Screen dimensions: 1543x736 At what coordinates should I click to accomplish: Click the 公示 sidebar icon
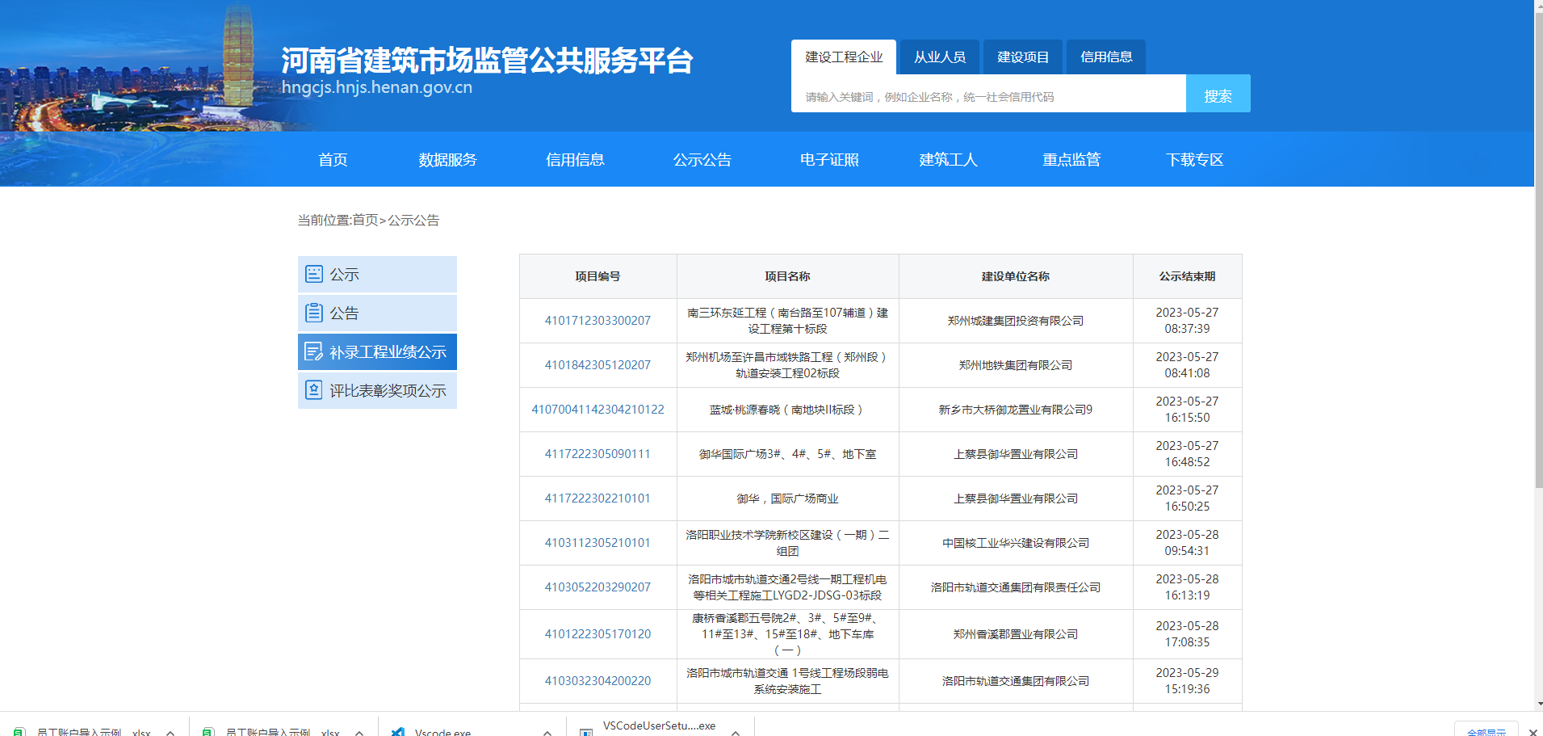(x=314, y=274)
